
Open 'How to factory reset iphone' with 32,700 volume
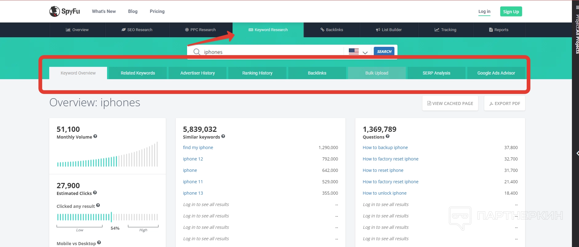(390, 159)
